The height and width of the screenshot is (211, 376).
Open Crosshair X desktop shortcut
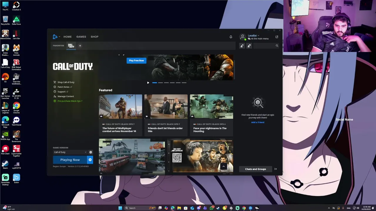point(16,6)
